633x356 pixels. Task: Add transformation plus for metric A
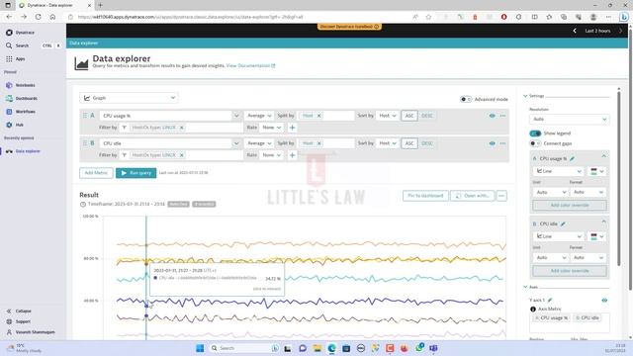click(x=293, y=128)
